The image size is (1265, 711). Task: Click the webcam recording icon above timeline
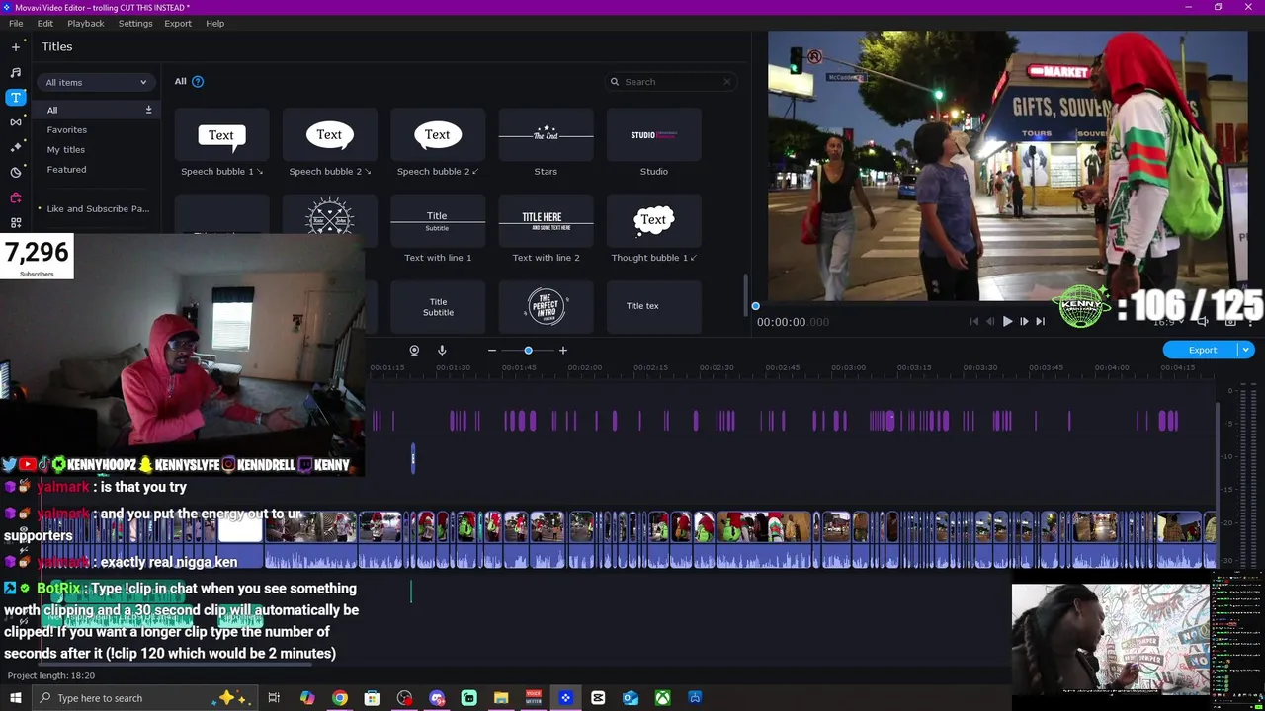(414, 351)
